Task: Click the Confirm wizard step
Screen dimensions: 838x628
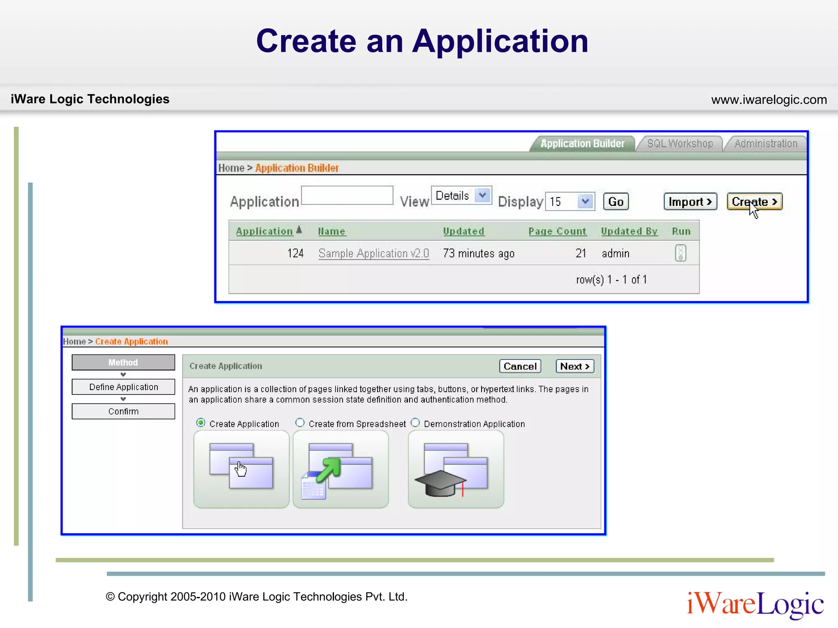Action: [123, 411]
